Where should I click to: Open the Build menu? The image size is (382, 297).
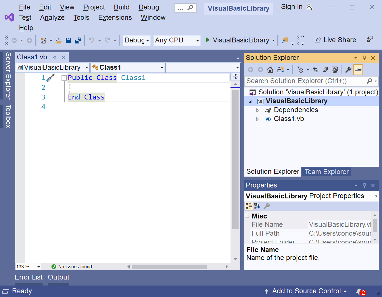tap(122, 7)
